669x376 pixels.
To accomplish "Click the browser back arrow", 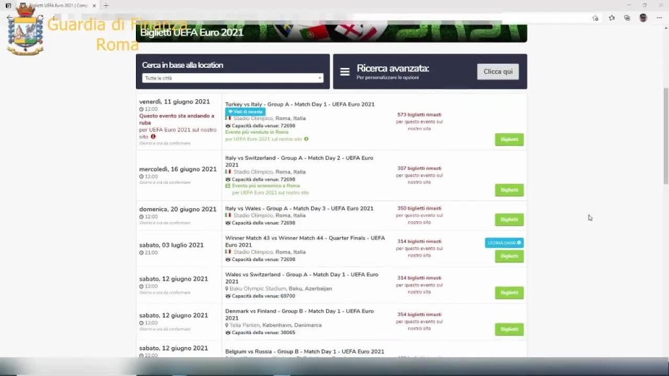I will tap(9, 18).
